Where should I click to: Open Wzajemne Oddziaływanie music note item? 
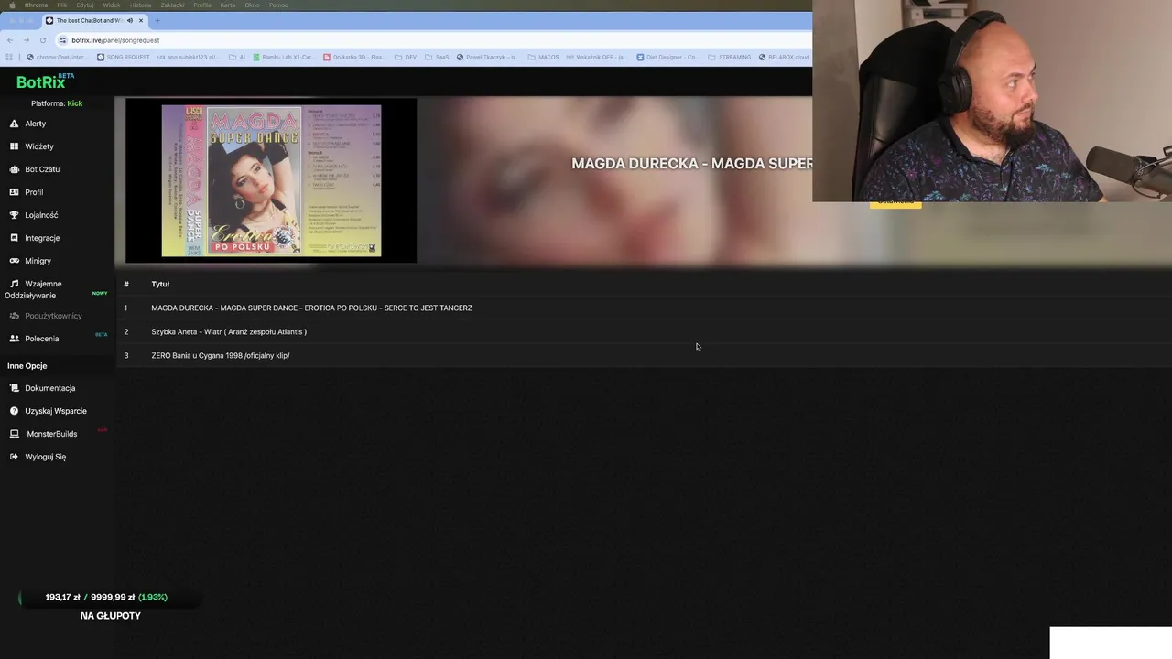55,289
